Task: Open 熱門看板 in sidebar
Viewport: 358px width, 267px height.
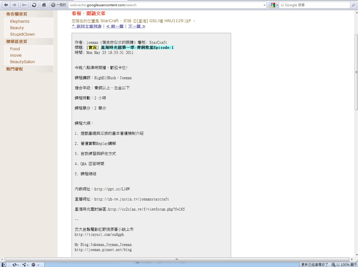Action: tap(15, 69)
